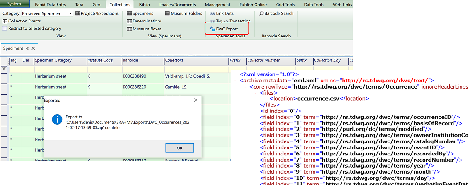The image size is (468, 185).
Task: Open the Category dropdown list
Action: pyautogui.click(x=70, y=14)
